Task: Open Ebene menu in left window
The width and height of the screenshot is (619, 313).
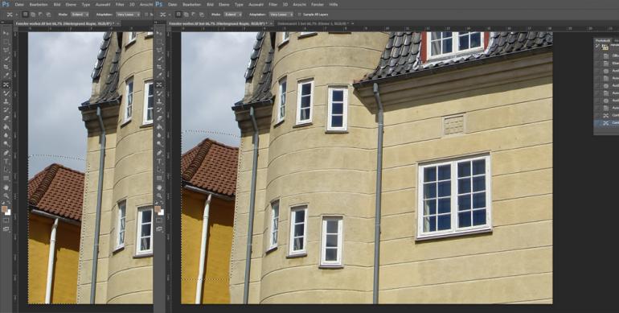Action: point(71,4)
